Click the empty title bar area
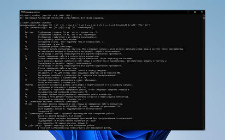 (x=112, y=12)
